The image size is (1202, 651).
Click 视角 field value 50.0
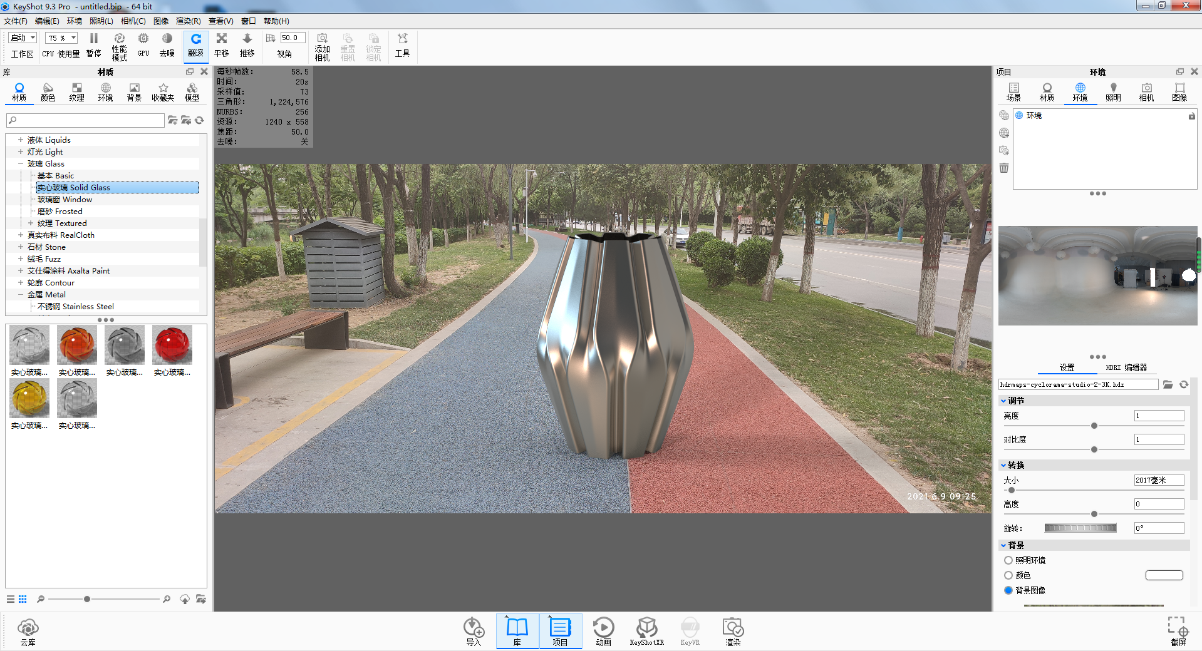click(293, 38)
